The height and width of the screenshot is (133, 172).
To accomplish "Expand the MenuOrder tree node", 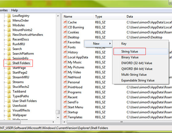I will pyautogui.click(x=5, y=21).
